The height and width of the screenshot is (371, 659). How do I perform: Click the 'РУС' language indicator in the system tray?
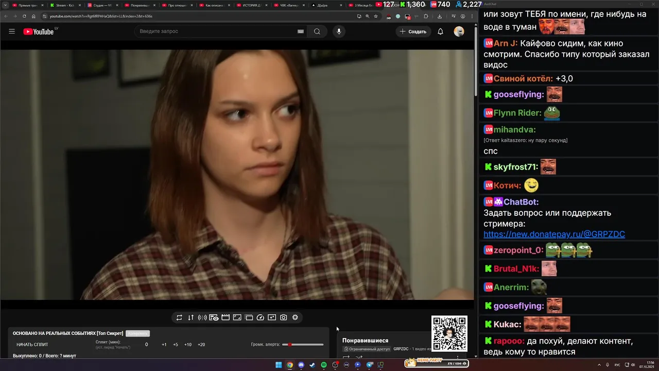click(617, 365)
